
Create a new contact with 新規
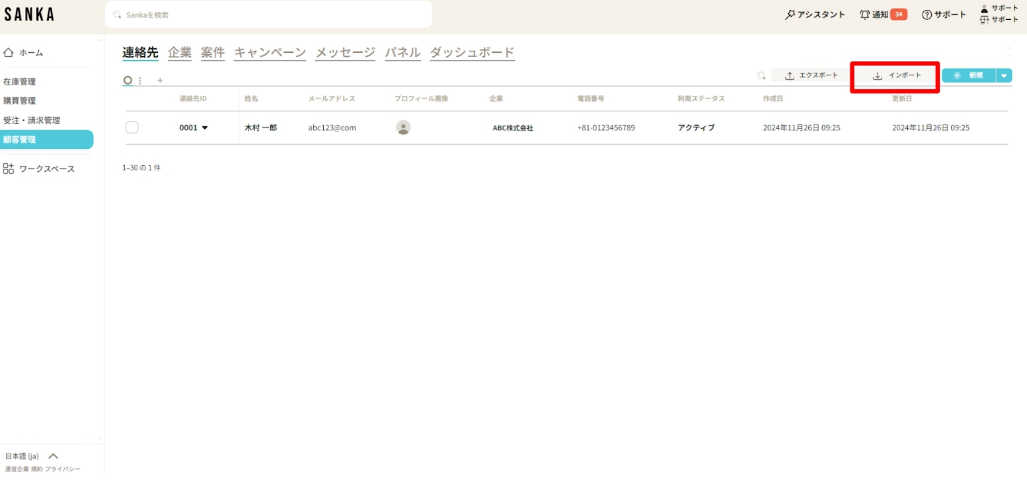click(x=969, y=75)
